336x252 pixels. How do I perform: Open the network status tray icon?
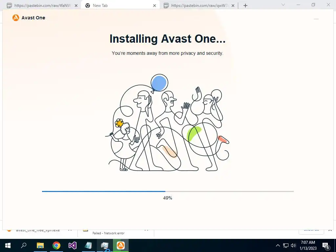pyautogui.click(x=286, y=245)
